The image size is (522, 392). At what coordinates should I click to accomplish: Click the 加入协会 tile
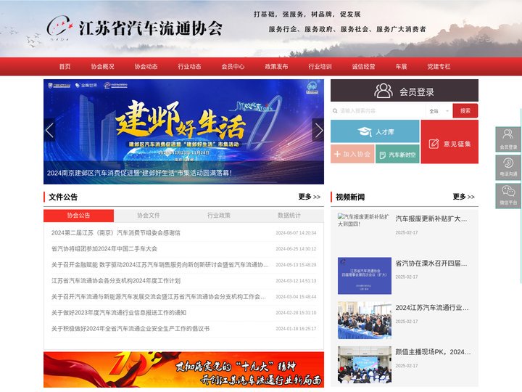352,154
